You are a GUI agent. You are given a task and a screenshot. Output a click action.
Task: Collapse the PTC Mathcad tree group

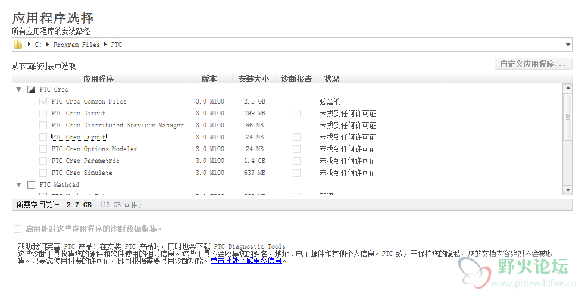(19, 184)
